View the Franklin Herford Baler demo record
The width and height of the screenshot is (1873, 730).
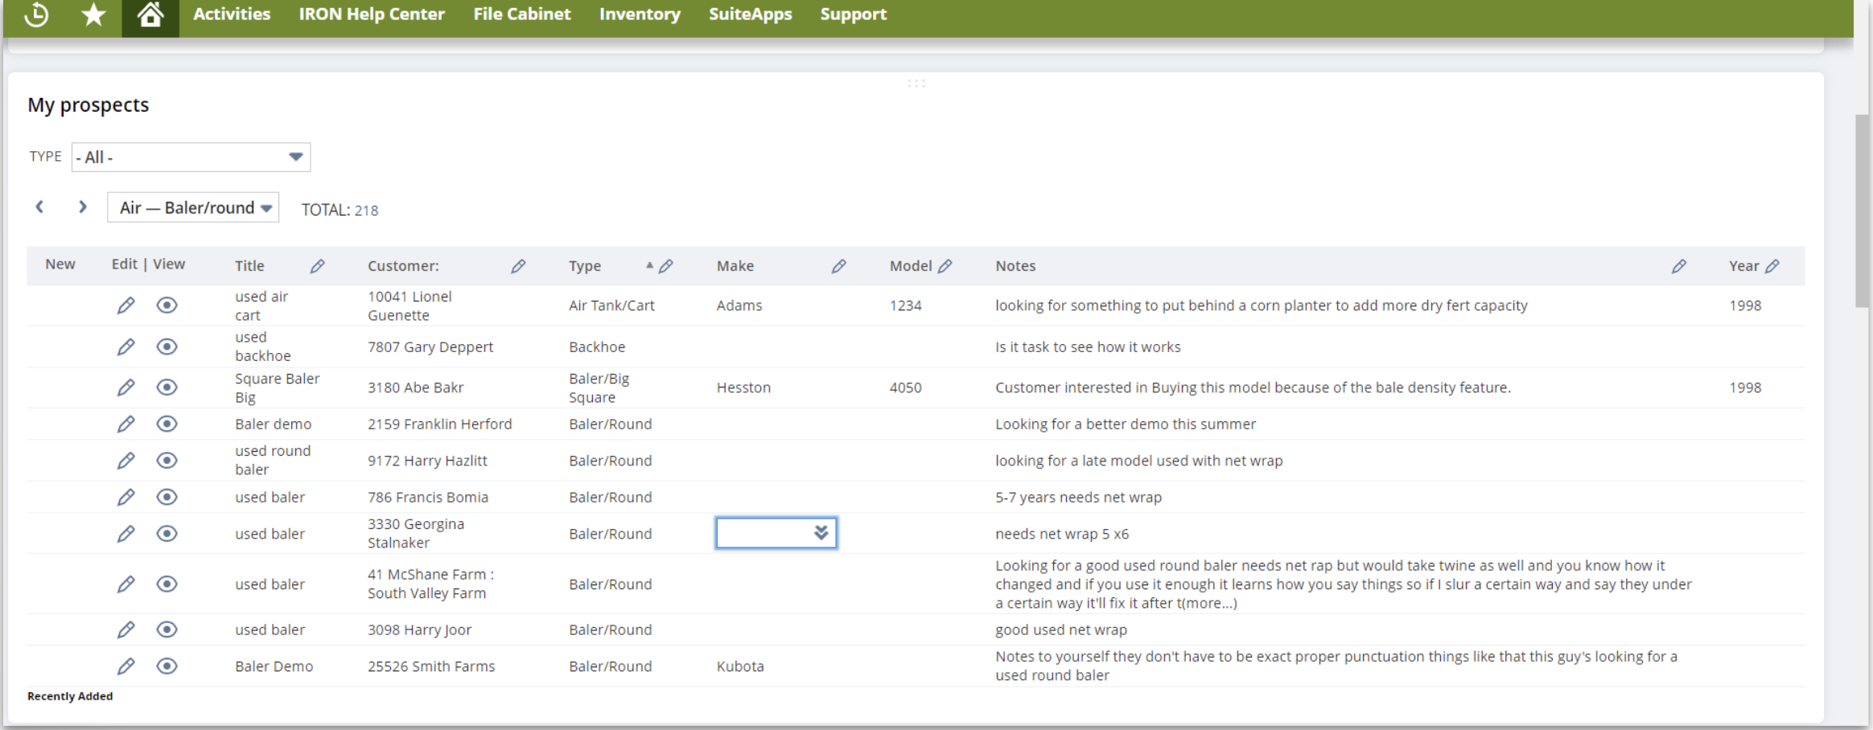167,424
